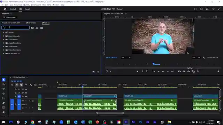Toggle V1 track targeting button
This screenshot has height=125, width=223.
coord(19,97)
